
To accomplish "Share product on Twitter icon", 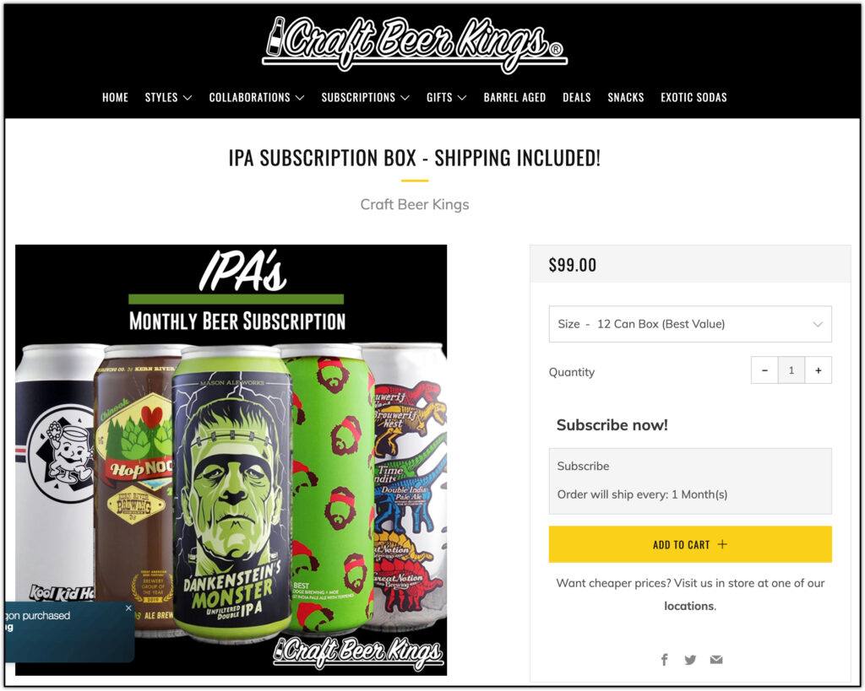I will (x=690, y=660).
